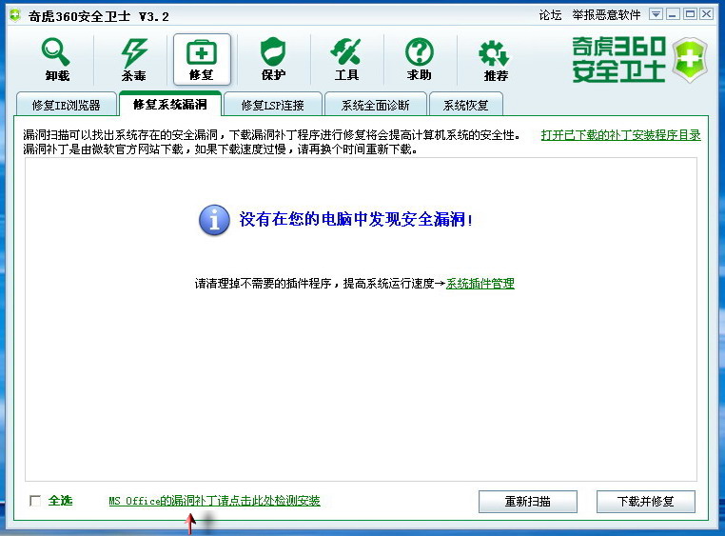Maximize the 360安全卫士 window
725x536 pixels.
point(690,14)
